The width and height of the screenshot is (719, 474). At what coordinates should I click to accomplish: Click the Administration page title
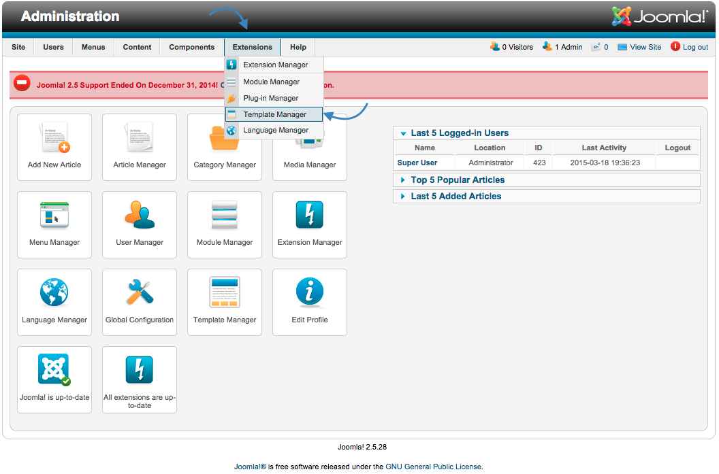(70, 16)
